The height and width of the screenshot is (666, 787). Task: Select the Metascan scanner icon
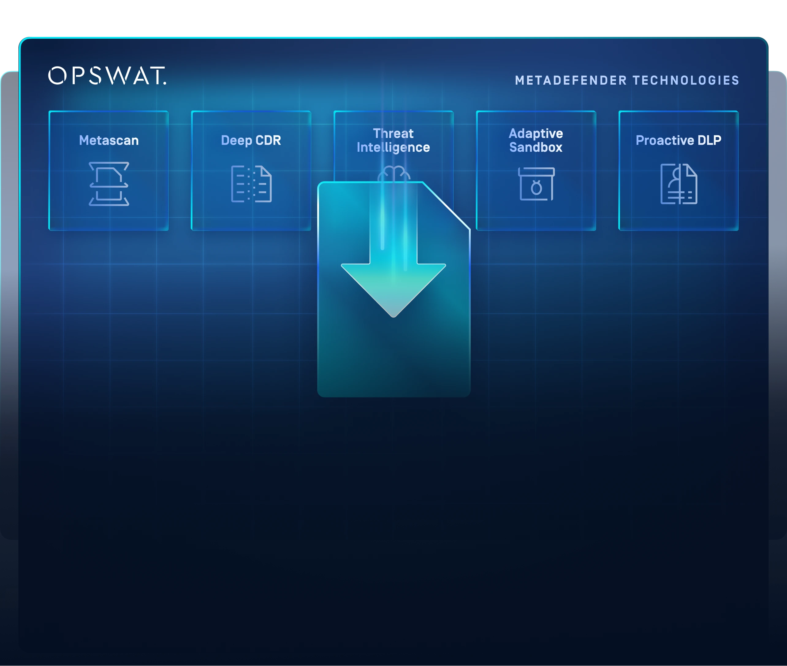109,184
